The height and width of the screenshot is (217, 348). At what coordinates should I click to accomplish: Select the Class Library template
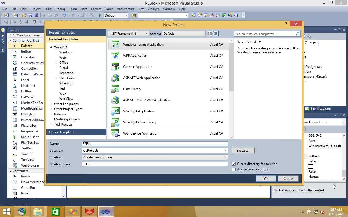pyautogui.click(x=169, y=89)
